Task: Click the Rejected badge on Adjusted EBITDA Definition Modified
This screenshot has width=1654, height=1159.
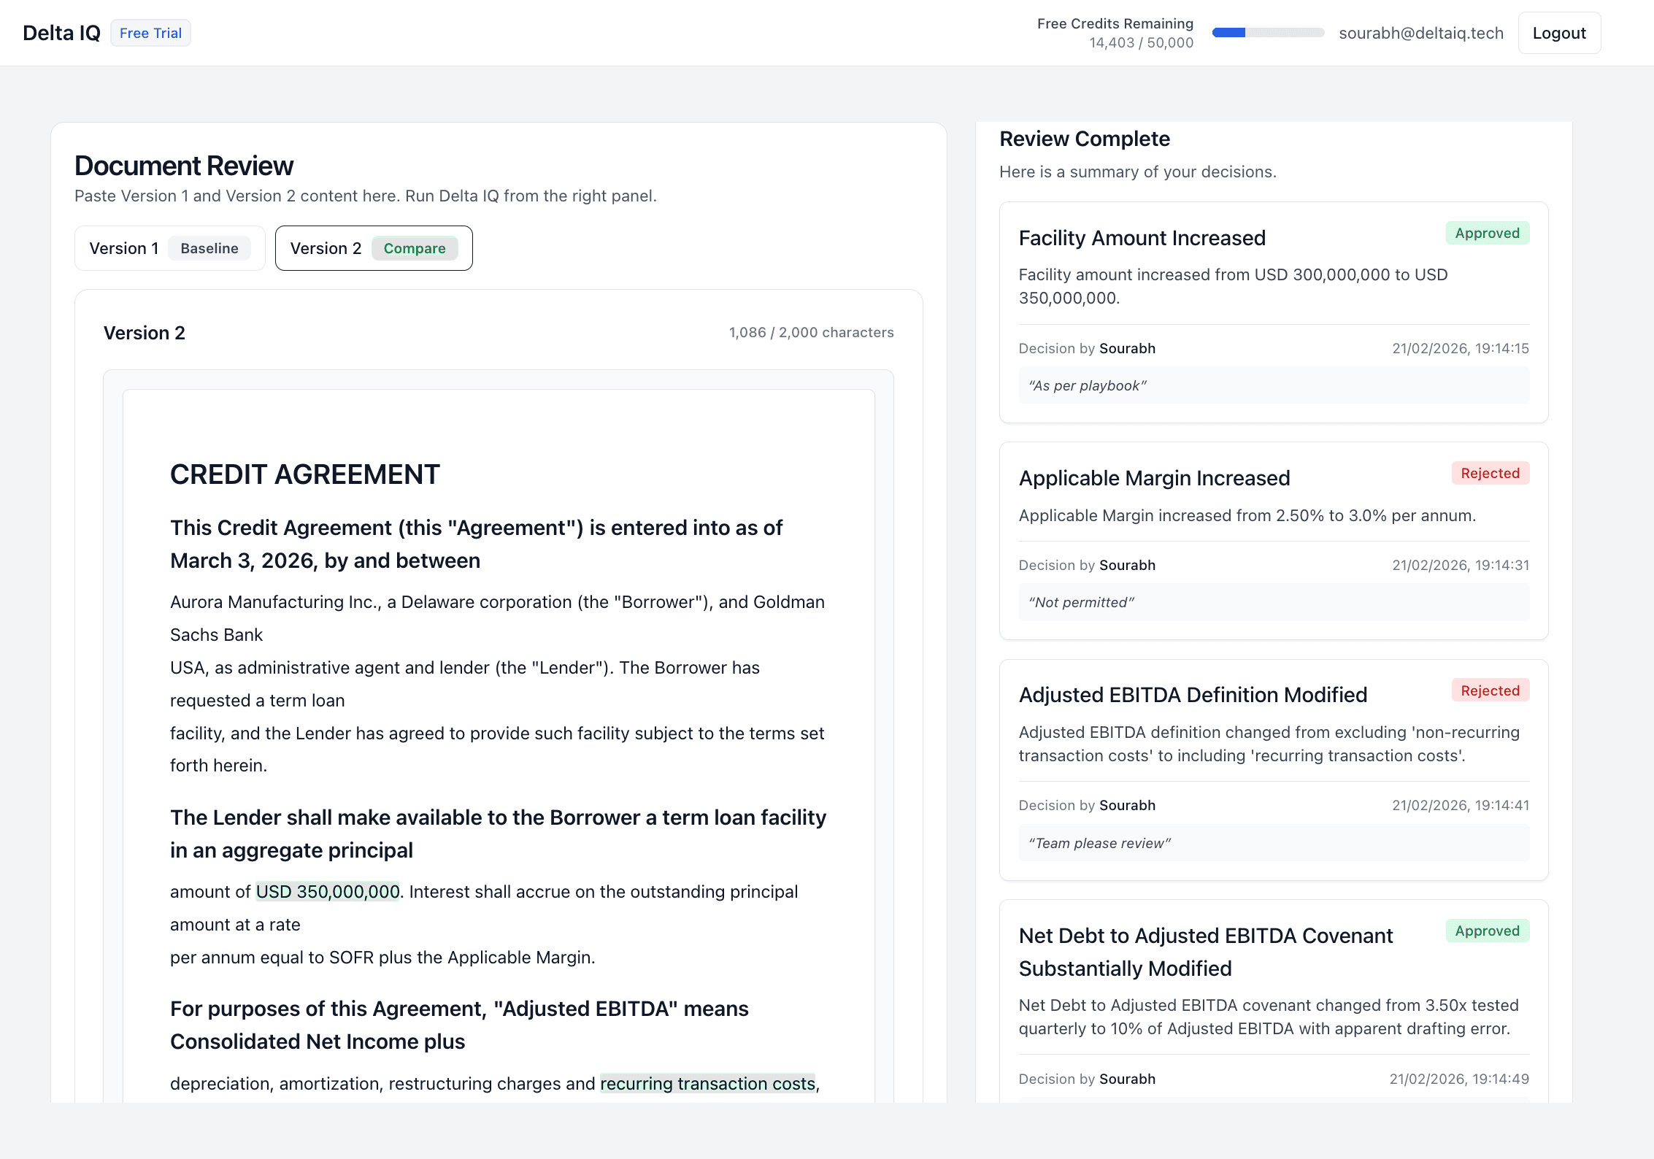Action: [x=1490, y=690]
